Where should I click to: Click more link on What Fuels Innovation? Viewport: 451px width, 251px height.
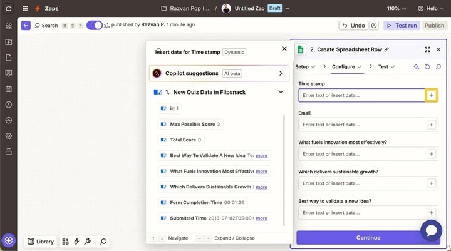(x=261, y=172)
